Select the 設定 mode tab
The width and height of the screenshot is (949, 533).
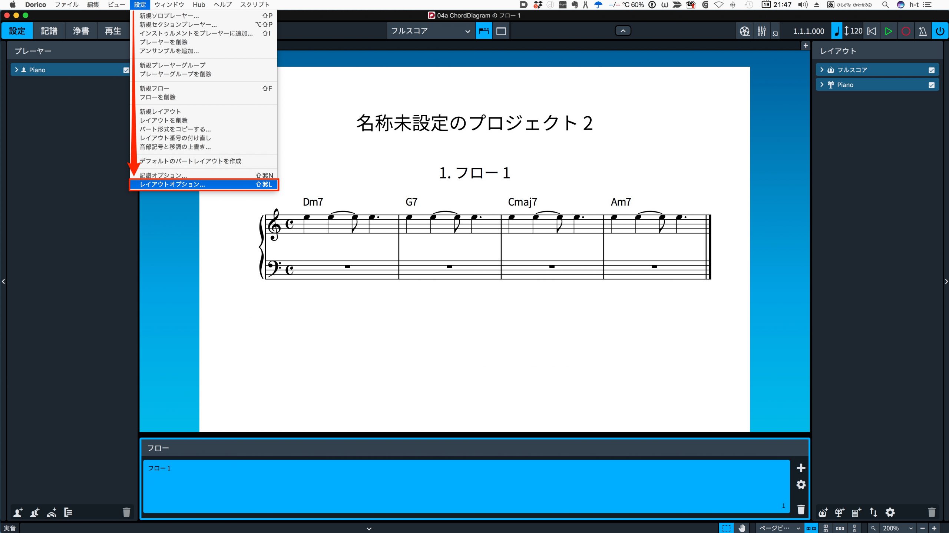click(x=17, y=31)
